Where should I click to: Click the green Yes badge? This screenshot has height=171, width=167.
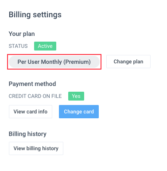(76, 96)
